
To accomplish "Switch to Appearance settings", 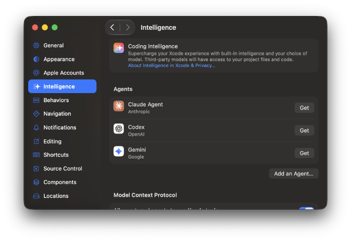I will (62, 59).
